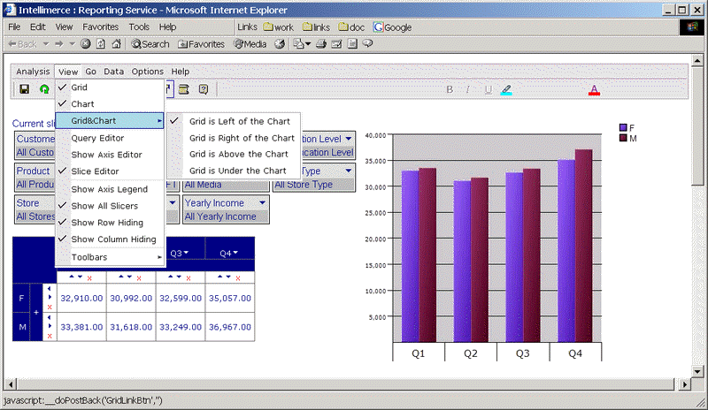Screen dimensions: 708x410
Task: Enable Show Axis Legend option
Action: click(x=110, y=189)
